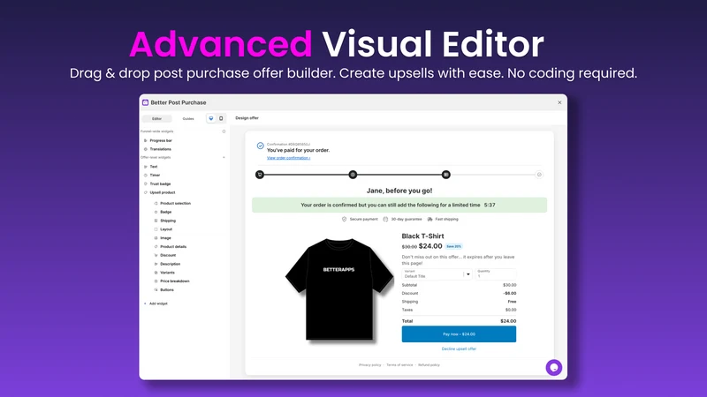Open View order confirmation link
Image resolution: width=707 pixels, height=397 pixels.
click(x=289, y=158)
